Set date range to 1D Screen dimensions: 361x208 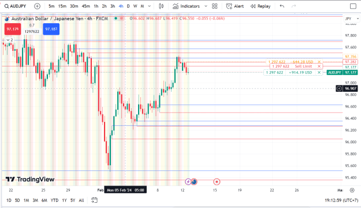(9, 200)
